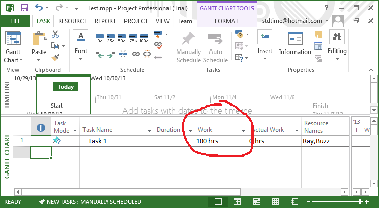Viewport: 379px width, 208px height.
Task: Open Work column filter arrow
Action: coord(243,131)
